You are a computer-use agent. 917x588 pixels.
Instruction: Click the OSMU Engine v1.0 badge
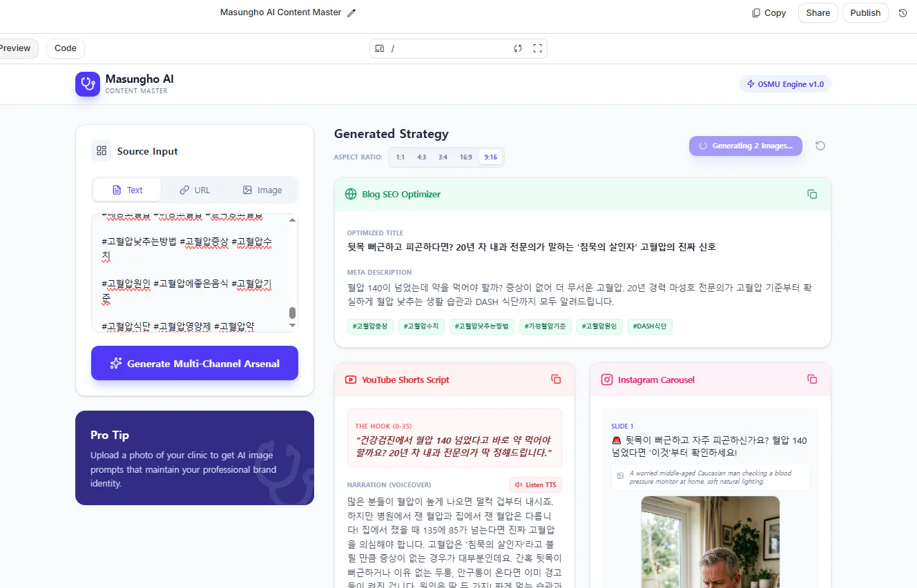coord(785,84)
